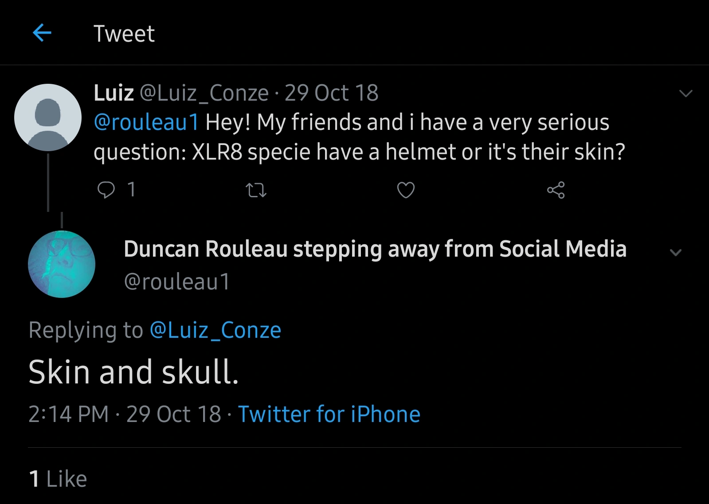This screenshot has height=504, width=709.
Task: Open Luiz's default profile avatar
Action: tap(48, 117)
